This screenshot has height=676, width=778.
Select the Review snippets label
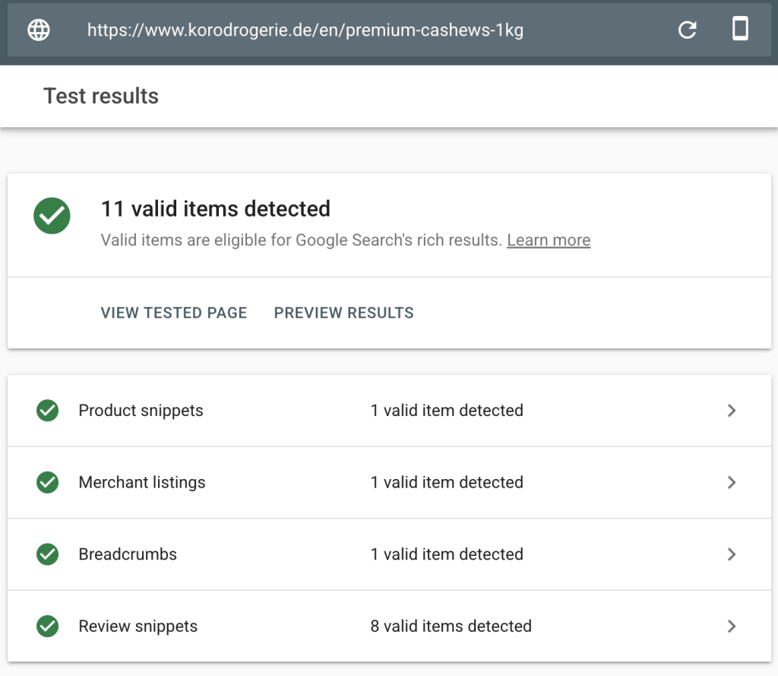(x=138, y=627)
